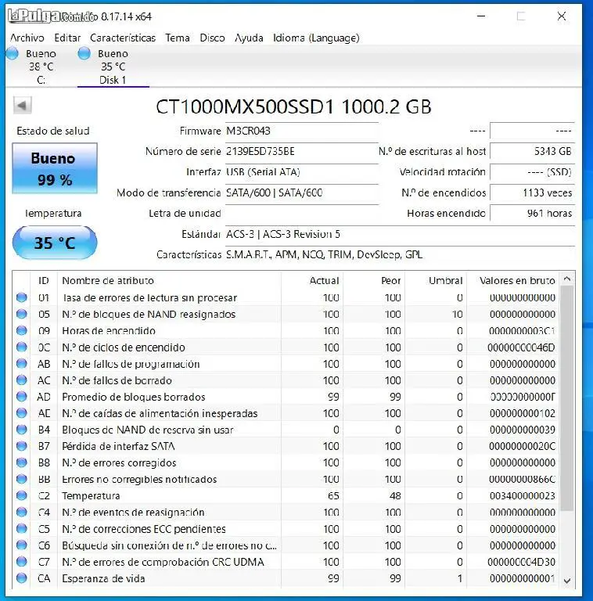Click status icon for Temperatura C2 row
593x601 pixels.
[22, 495]
